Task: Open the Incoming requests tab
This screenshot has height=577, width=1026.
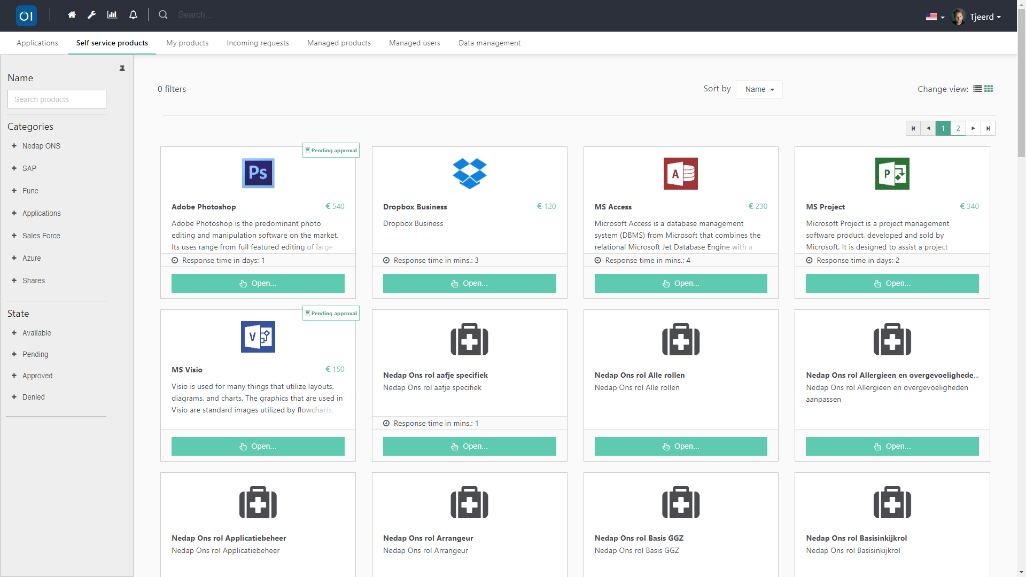Action: coord(258,43)
